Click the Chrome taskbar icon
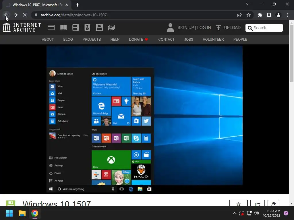 pyautogui.click(x=35, y=213)
